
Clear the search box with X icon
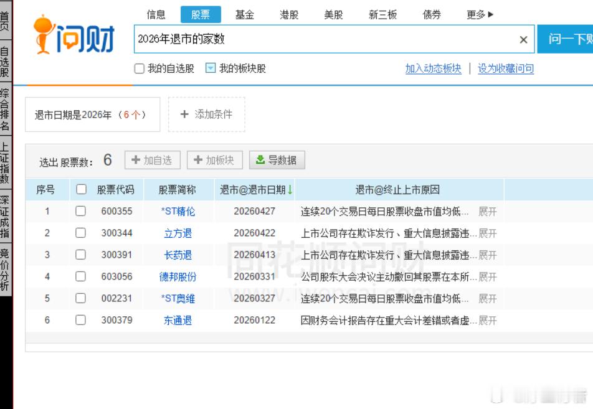pos(523,39)
